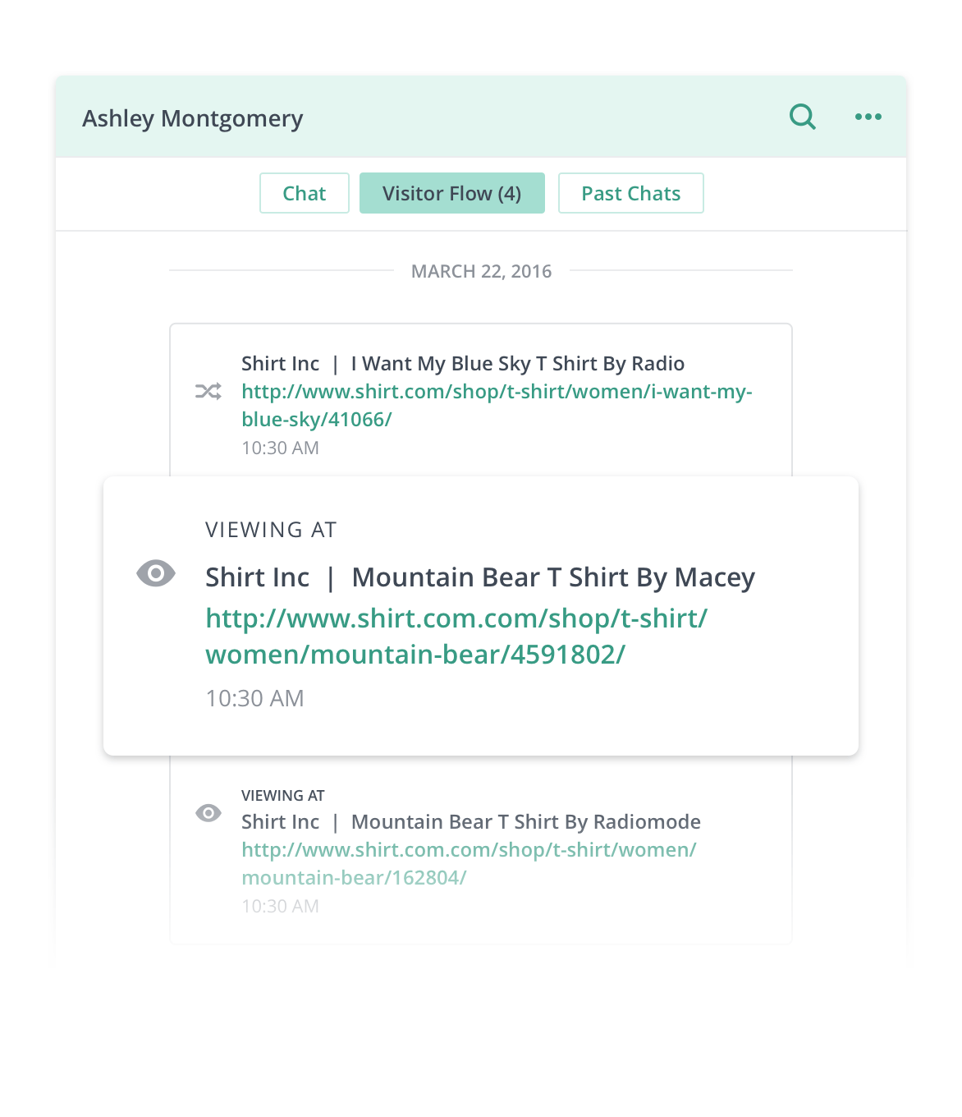Viewport: 962px width, 1117px height.
Task: Click the Ashley Montgomery visitor name
Action: [x=193, y=118]
